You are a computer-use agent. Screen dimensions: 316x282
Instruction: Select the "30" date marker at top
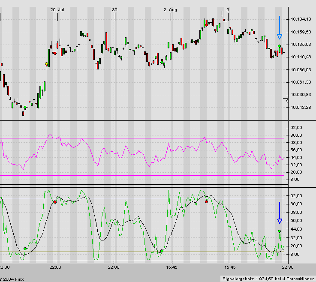tap(114, 9)
